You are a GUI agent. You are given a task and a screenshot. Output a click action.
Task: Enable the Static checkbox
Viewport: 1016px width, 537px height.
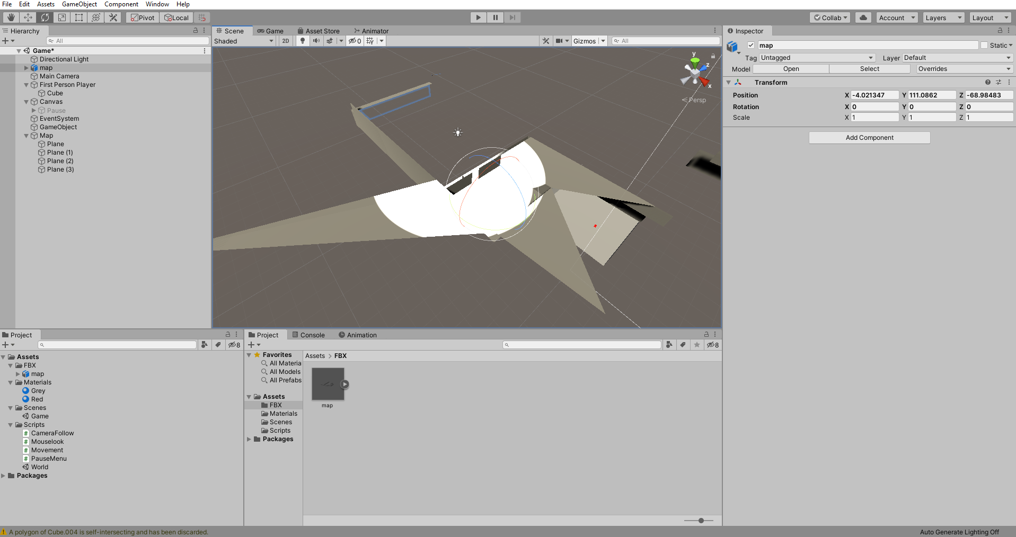point(984,45)
